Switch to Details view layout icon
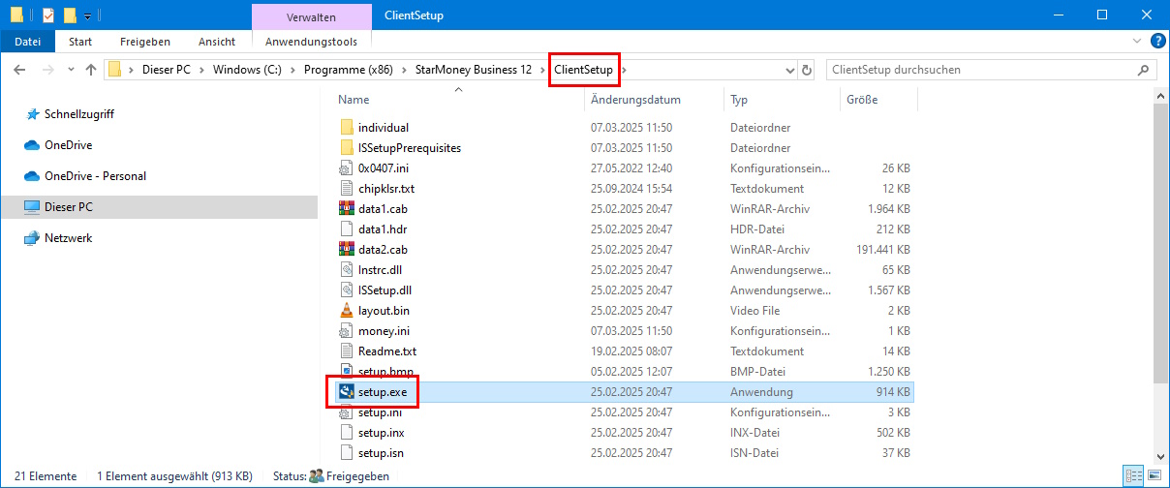This screenshot has height=488, width=1170. click(x=1133, y=476)
